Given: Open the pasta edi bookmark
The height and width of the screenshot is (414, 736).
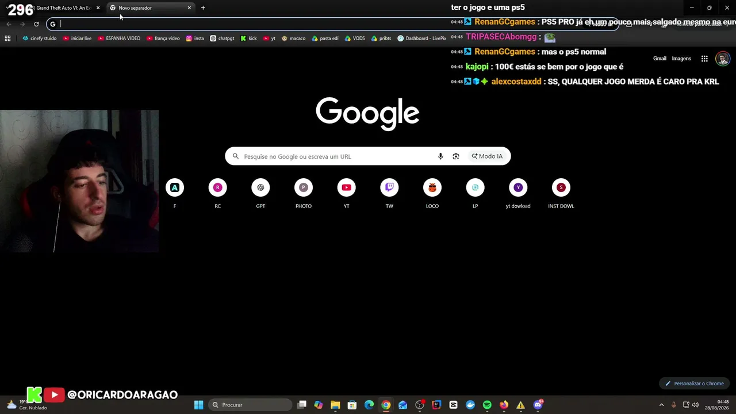Looking at the screenshot, I should [x=325, y=39].
